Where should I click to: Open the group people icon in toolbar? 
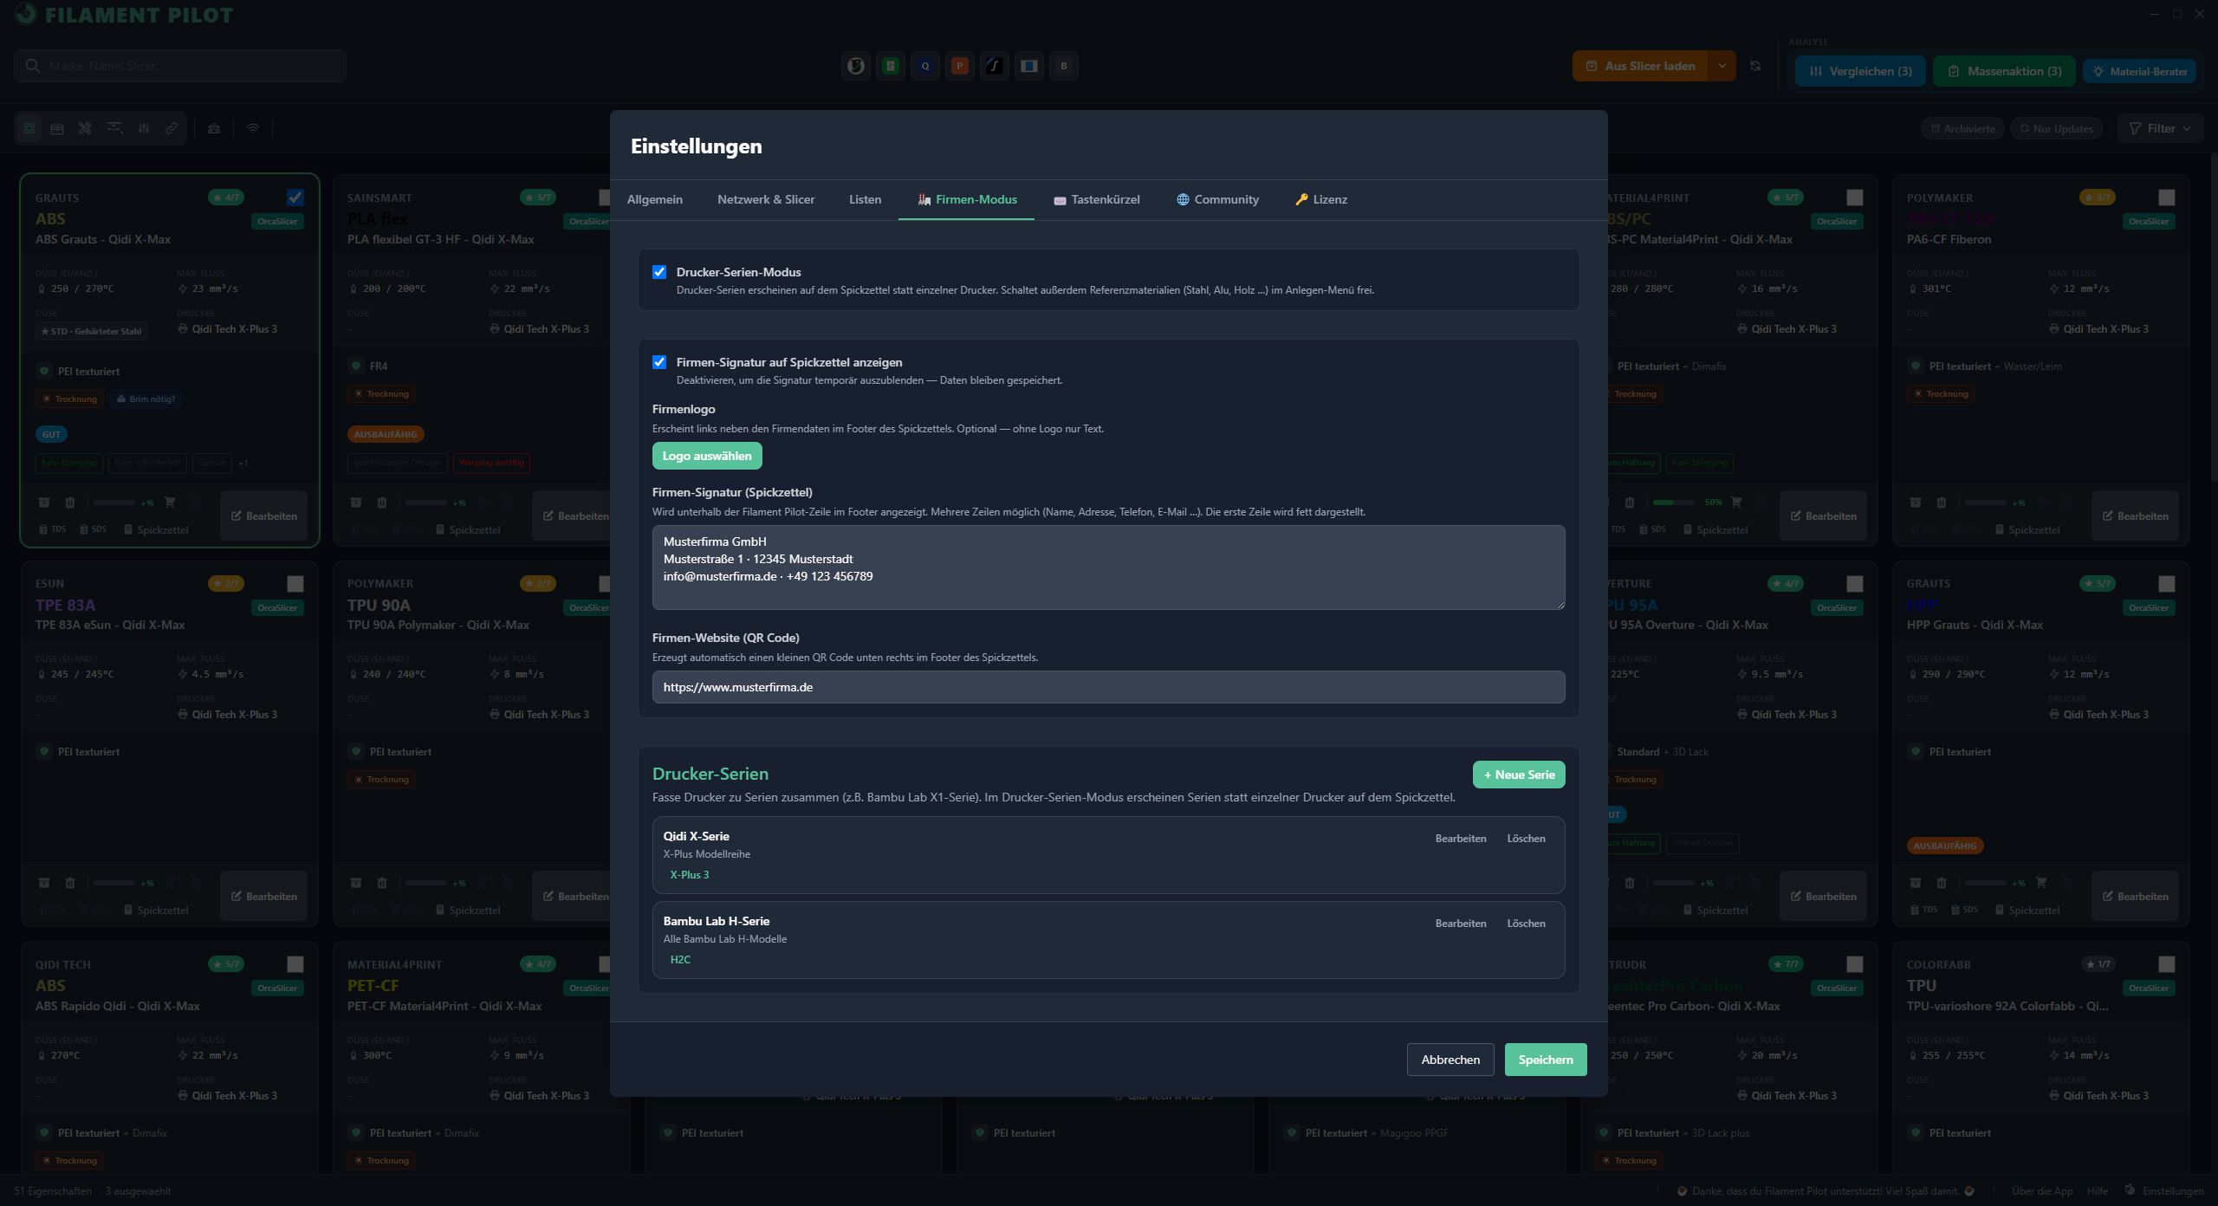(214, 128)
